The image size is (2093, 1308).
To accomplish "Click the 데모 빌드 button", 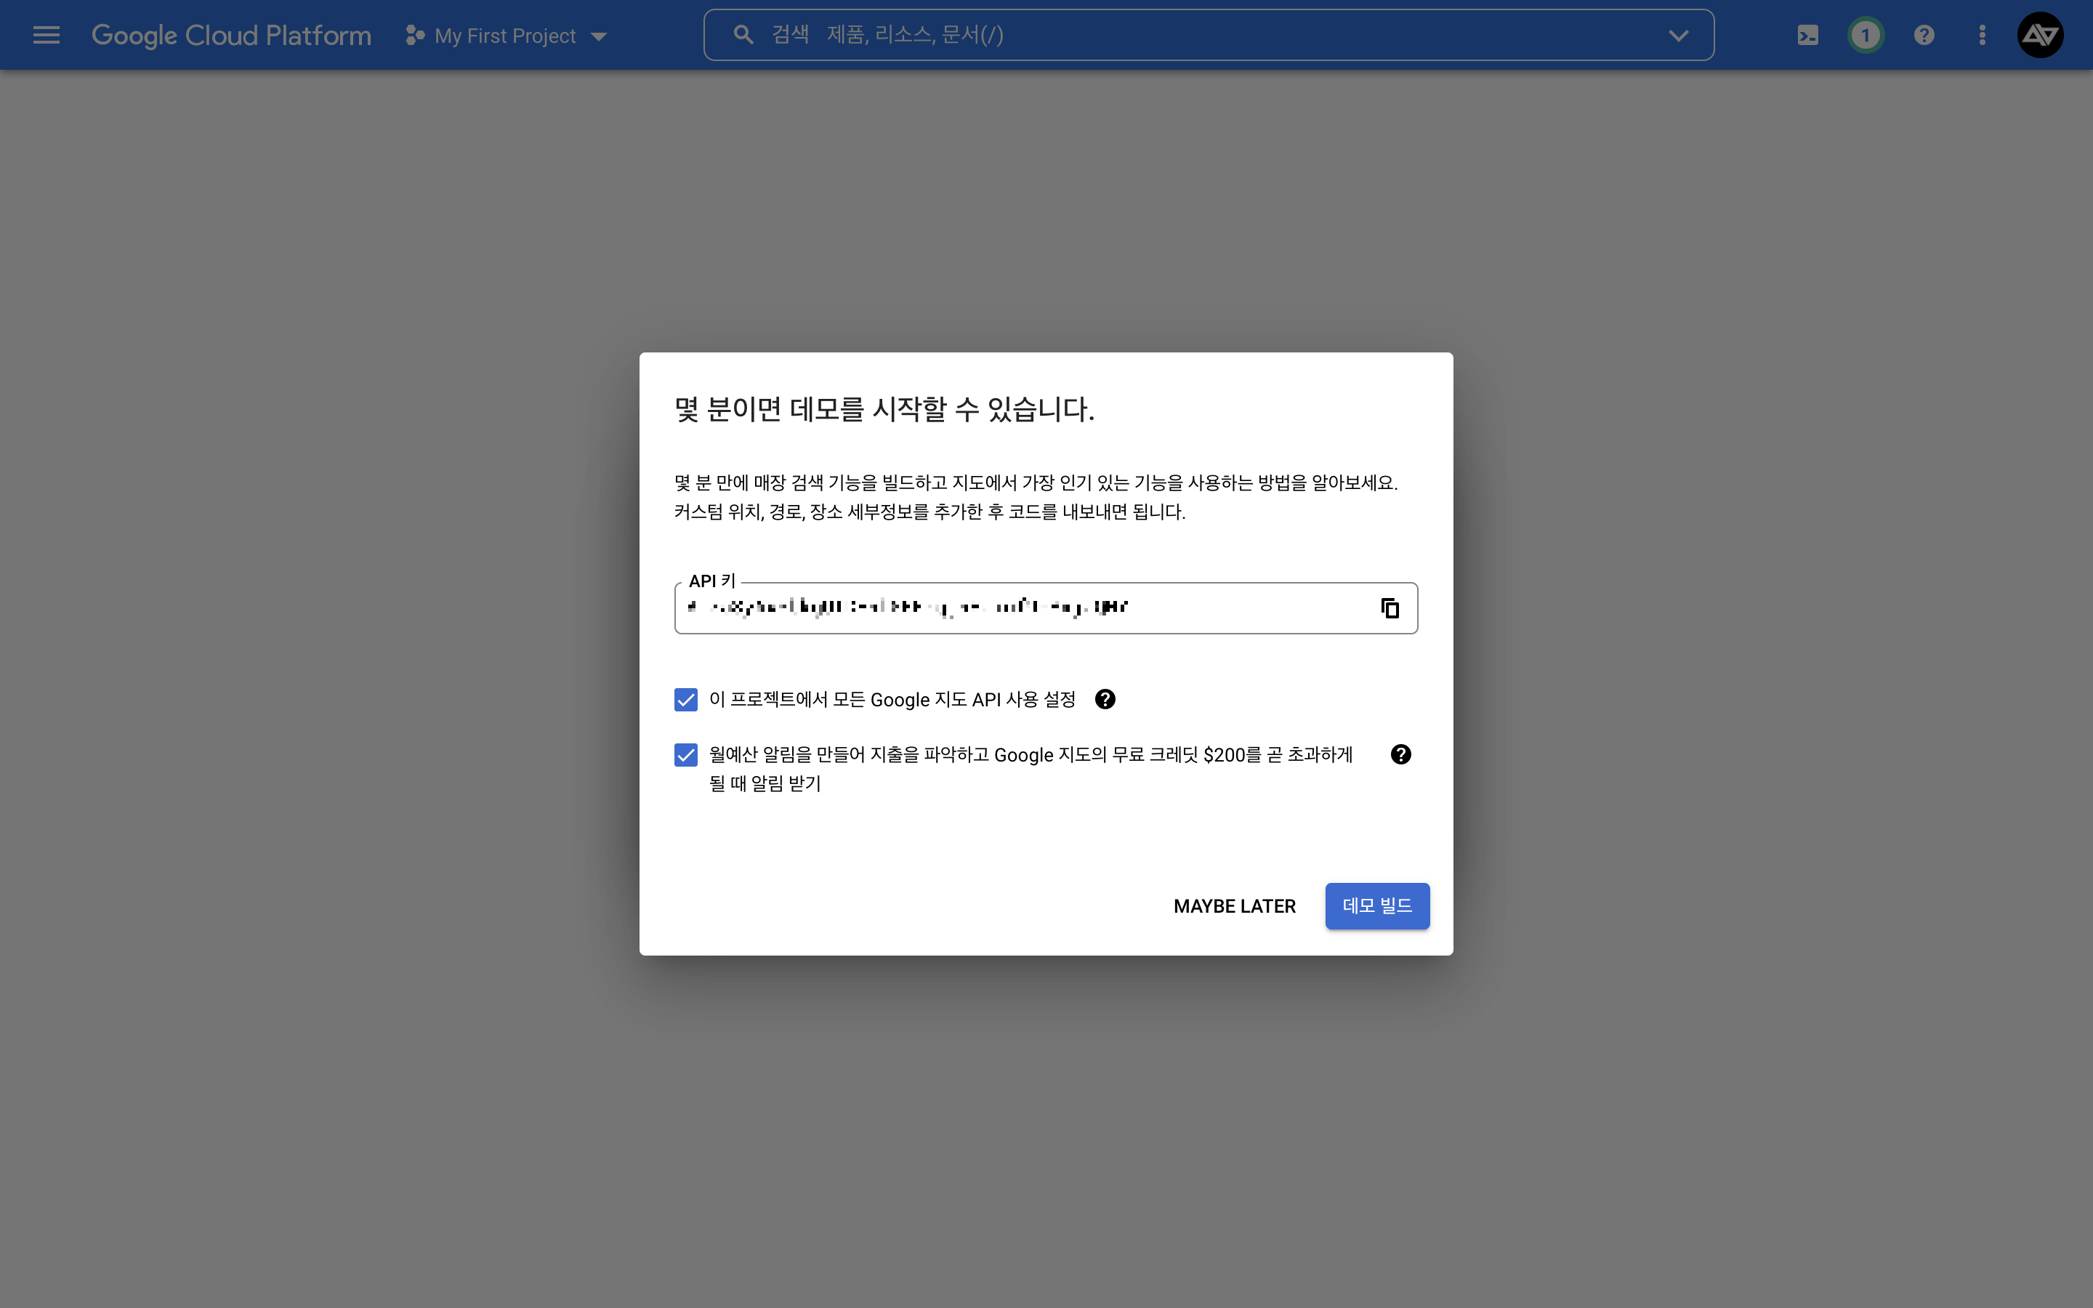I will (x=1377, y=905).
